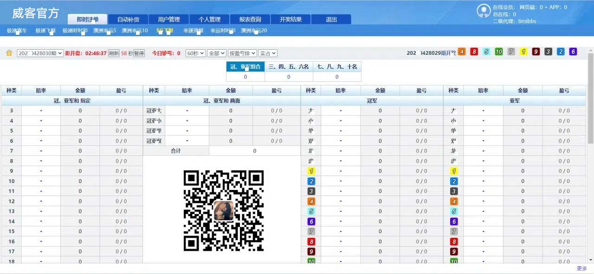The image size is (594, 274).
Task: Click the yellow 1 ball in the 冠军 column
Action: (311, 171)
